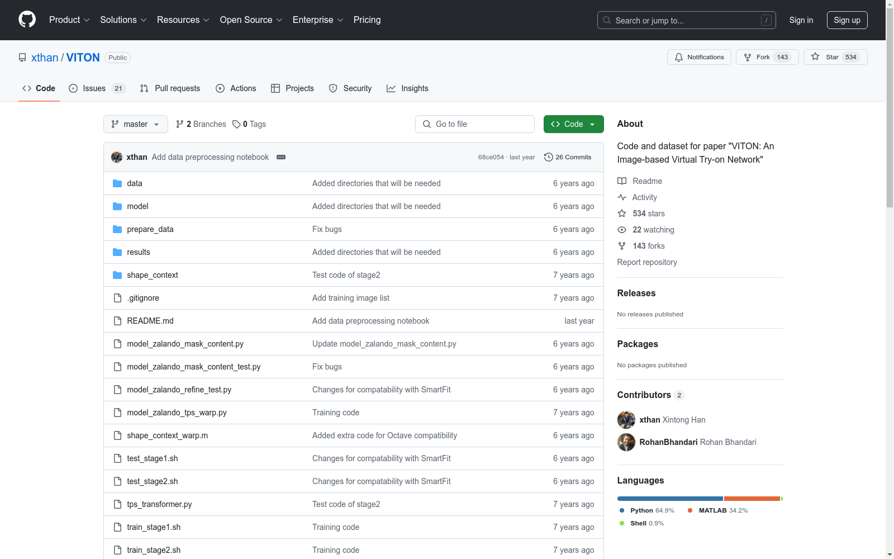894x559 pixels.
Task: Open the Pricing link
Action: [367, 20]
